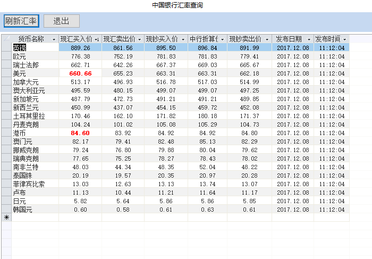
Task: Click the 76.80 cell in 挪威克朗 row
Action: coord(123,150)
